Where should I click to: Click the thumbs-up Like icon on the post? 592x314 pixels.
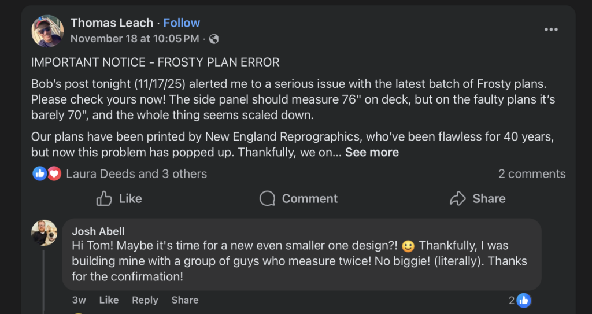coord(105,198)
